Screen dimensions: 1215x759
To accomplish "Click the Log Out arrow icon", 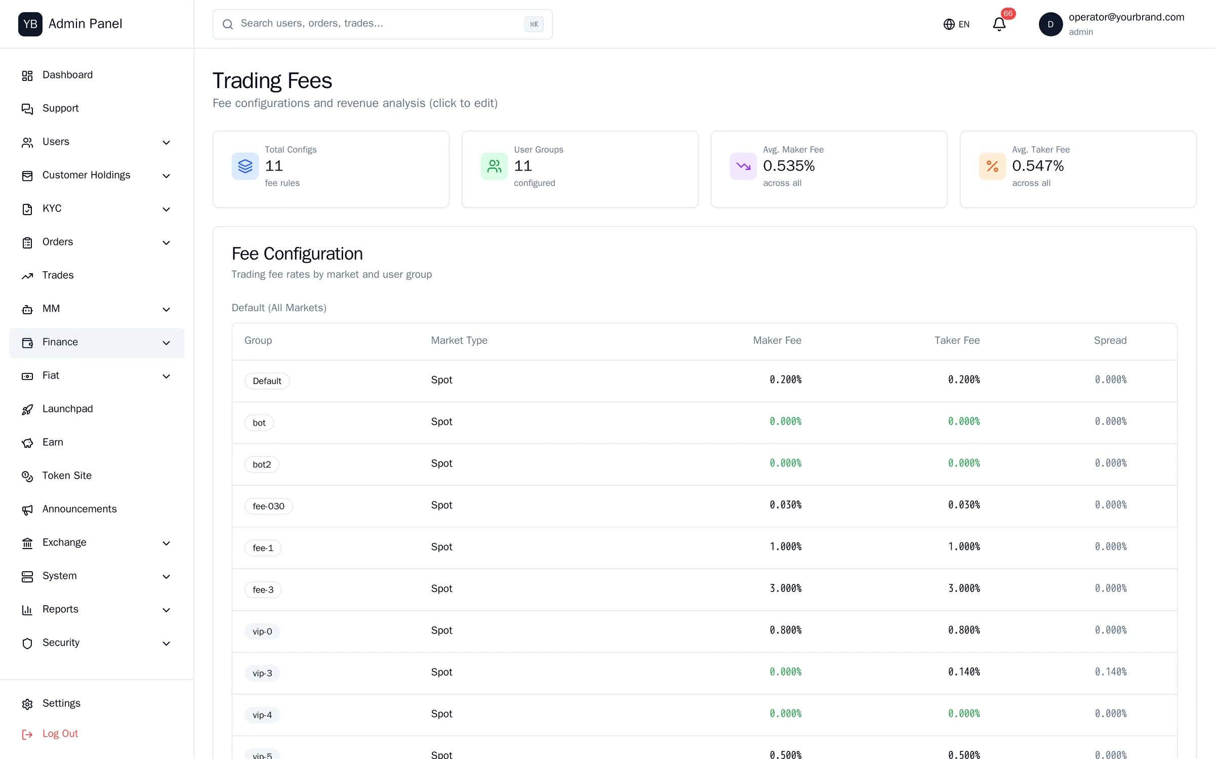I will [27, 734].
